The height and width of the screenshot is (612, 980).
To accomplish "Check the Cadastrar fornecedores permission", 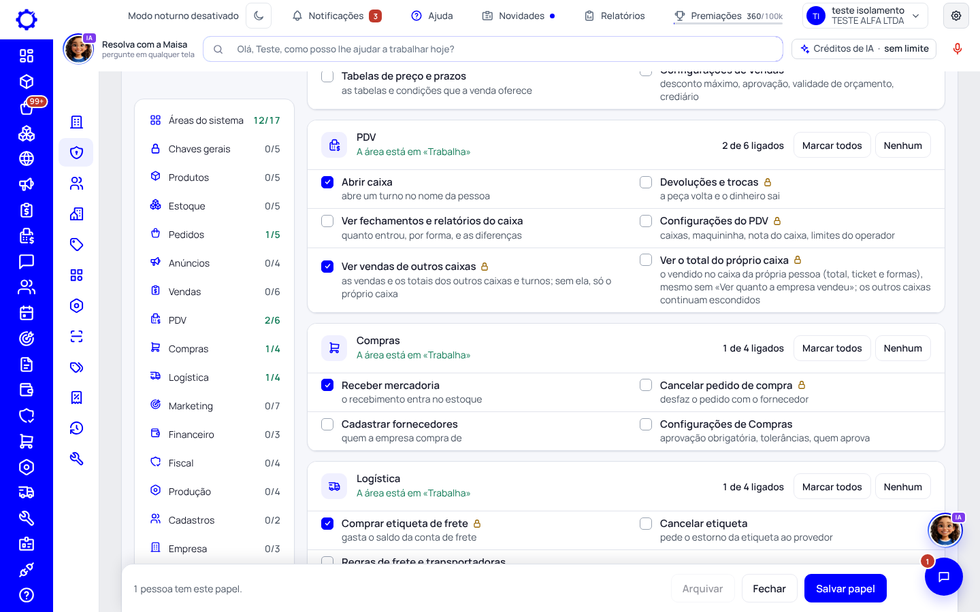I will (327, 424).
